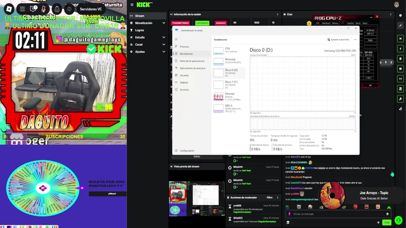Open Chat panel three-dot menu

click(x=391, y=14)
